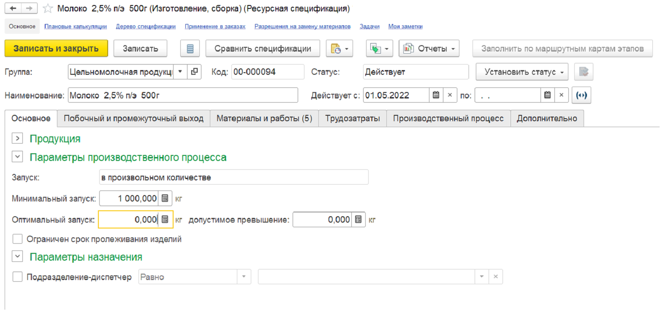Screen dimensions: 660x310
Task: Go back with the left arrow button
Action: (13, 8)
